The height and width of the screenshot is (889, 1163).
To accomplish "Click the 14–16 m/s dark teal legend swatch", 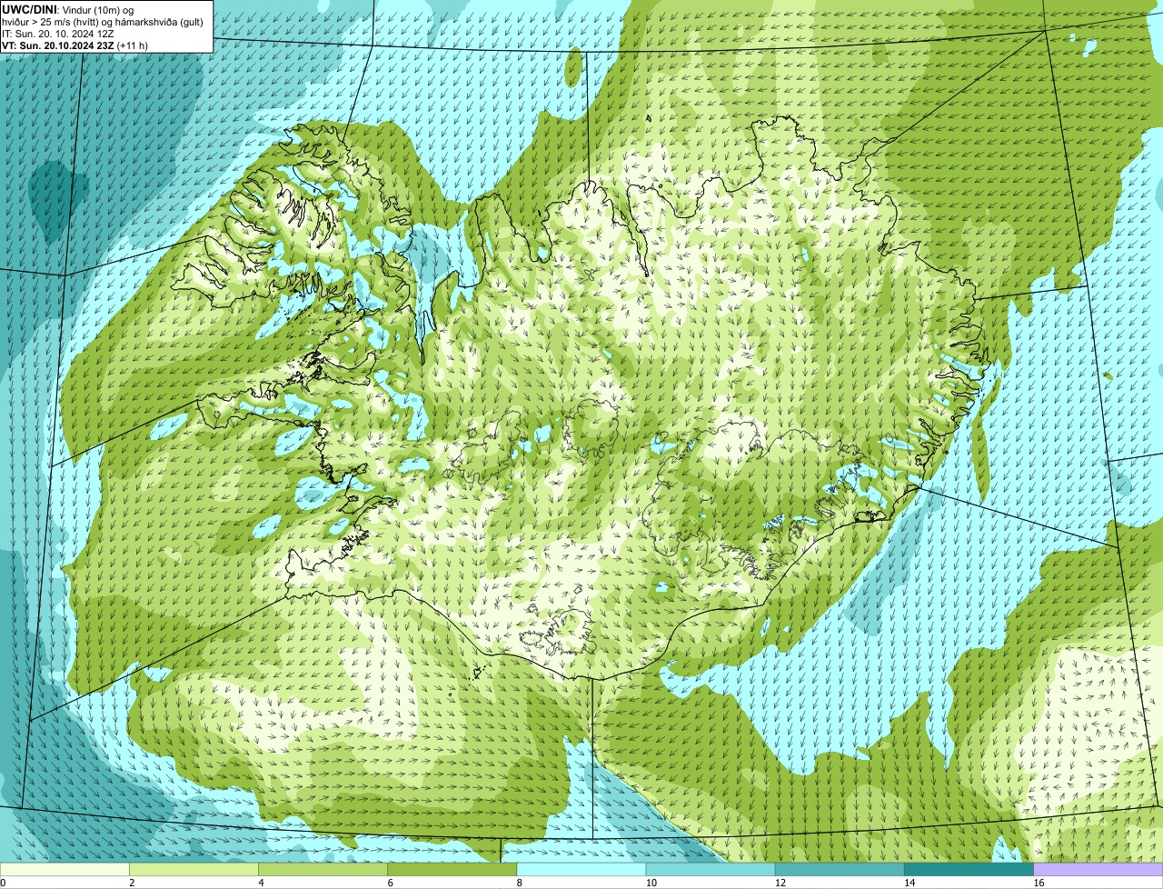I will click(x=969, y=869).
